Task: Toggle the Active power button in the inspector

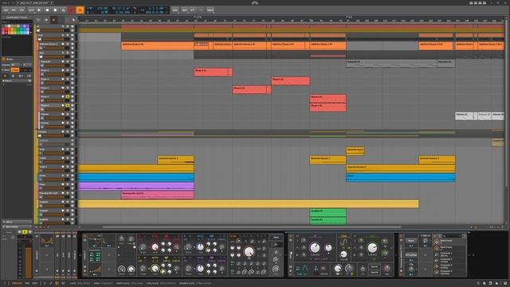Action: tap(4, 59)
